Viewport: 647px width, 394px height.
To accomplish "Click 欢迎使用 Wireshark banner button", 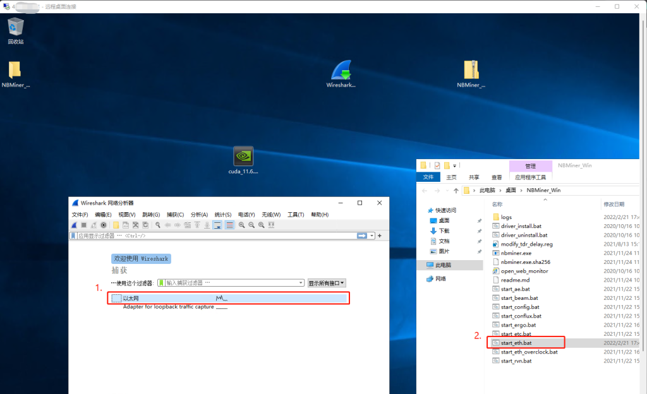I will [141, 259].
